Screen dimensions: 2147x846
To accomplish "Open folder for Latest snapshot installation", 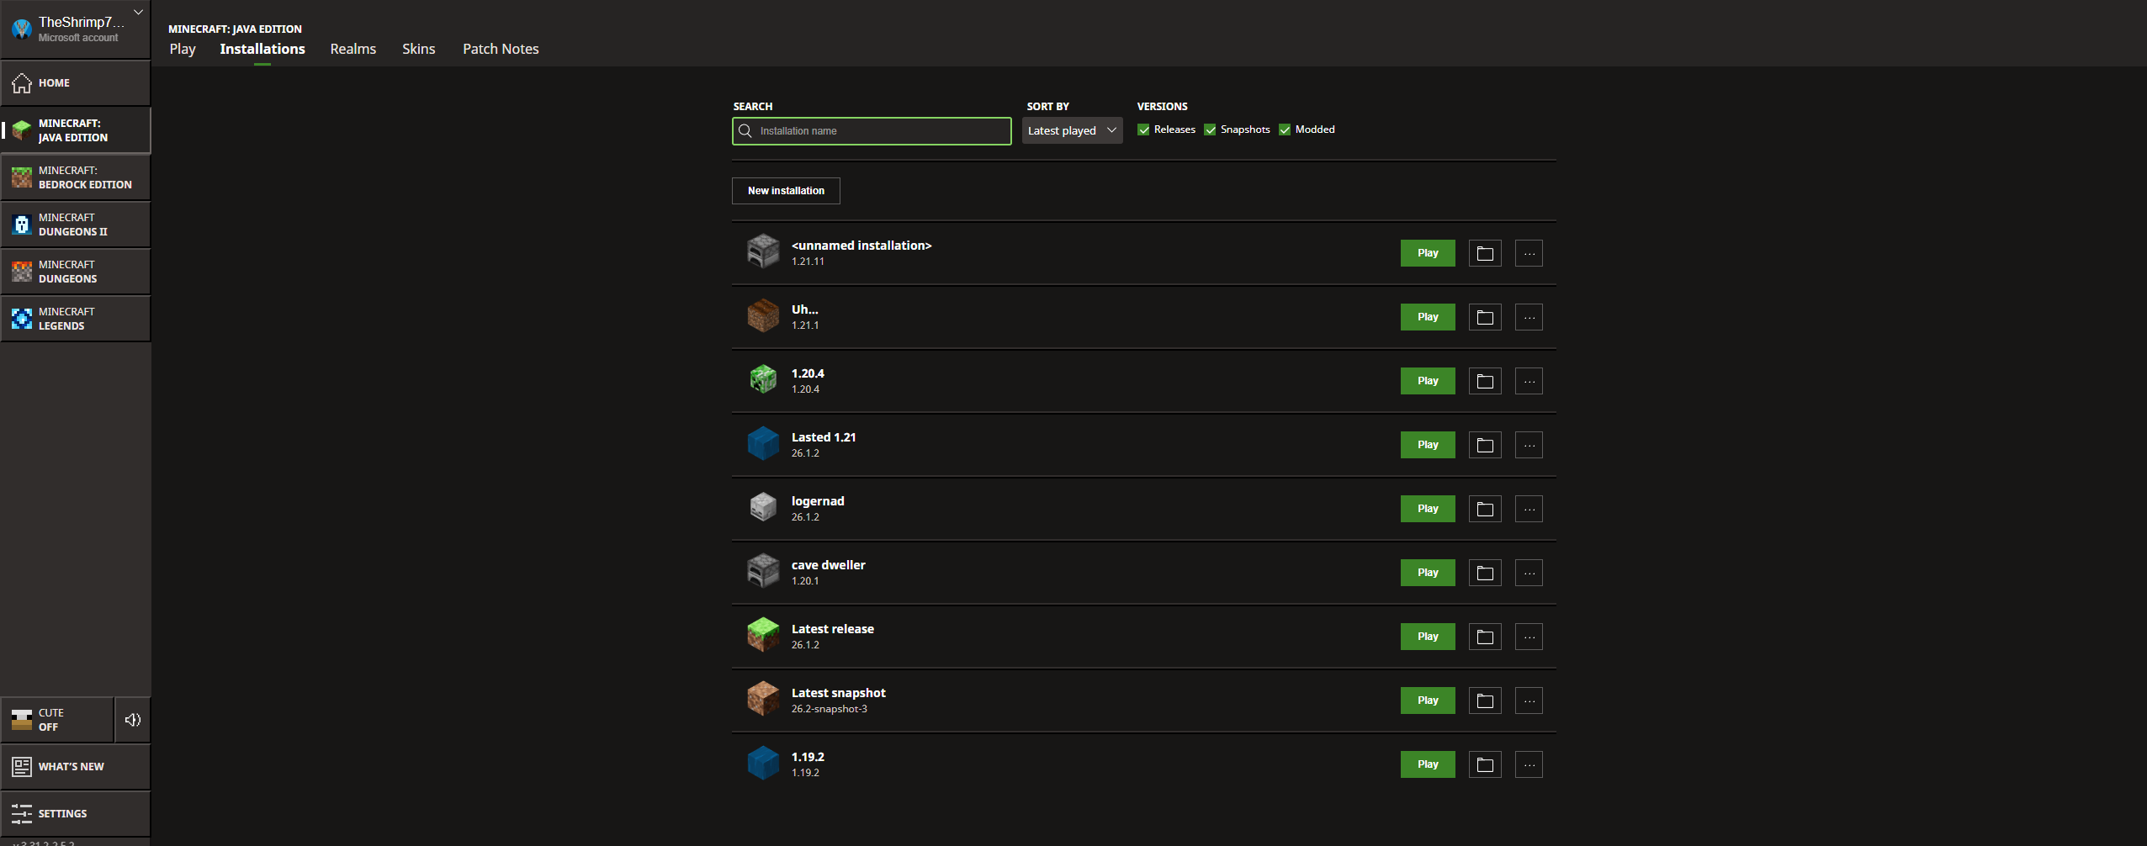I will click(1485, 701).
